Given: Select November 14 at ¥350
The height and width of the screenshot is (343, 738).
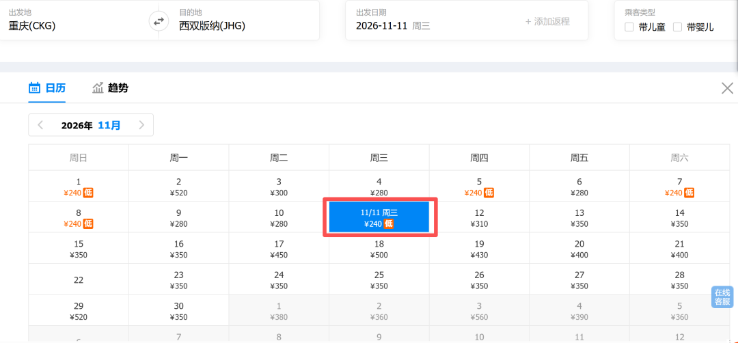Looking at the screenshot, I should 680,217.
